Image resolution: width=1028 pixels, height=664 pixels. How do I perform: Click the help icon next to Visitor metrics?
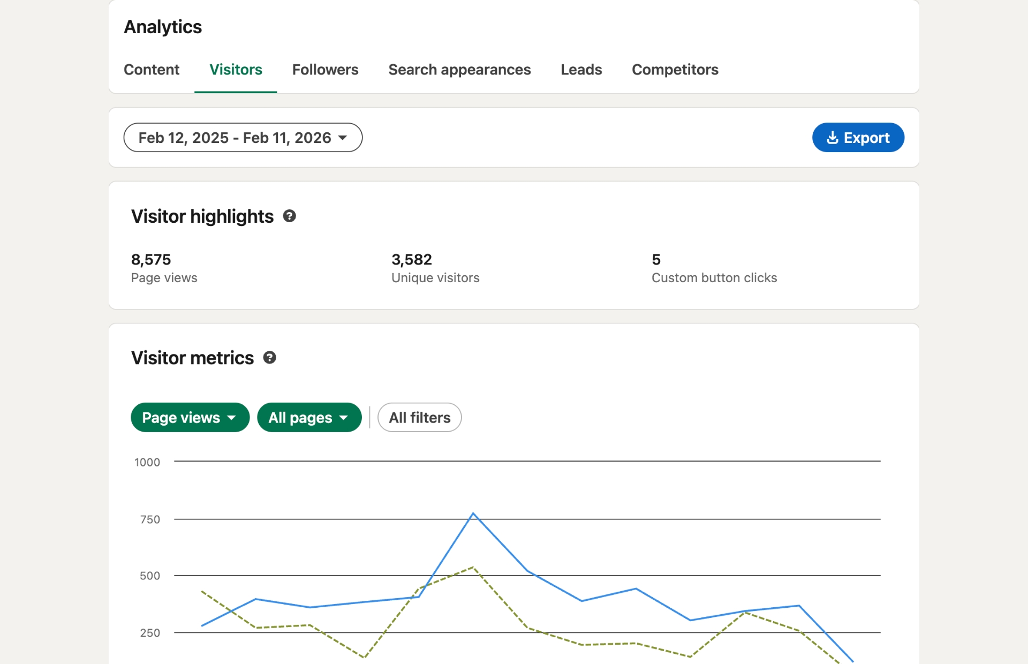pos(270,358)
